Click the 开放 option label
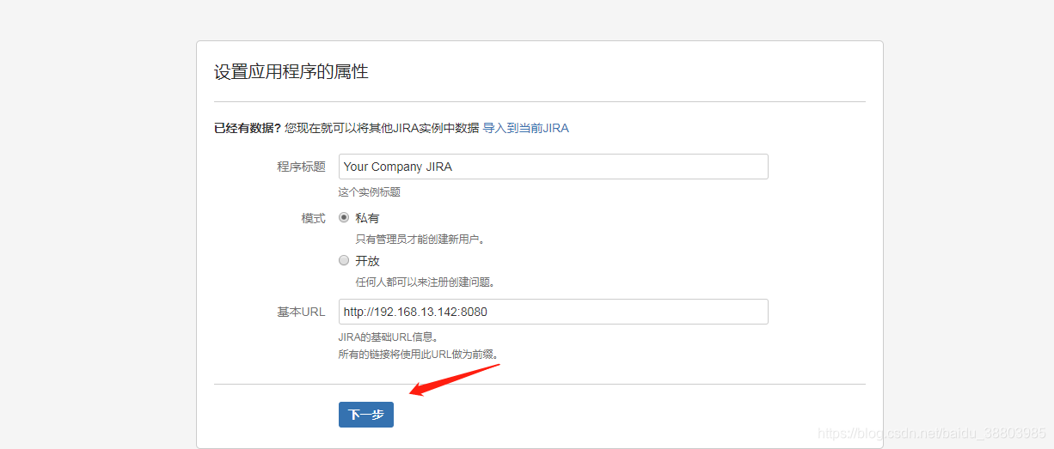Image resolution: width=1054 pixels, height=449 pixels. coord(367,260)
